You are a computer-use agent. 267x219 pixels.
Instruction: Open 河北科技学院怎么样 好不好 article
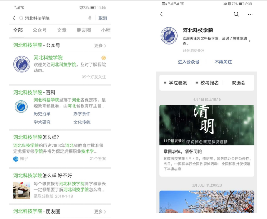(60, 186)
